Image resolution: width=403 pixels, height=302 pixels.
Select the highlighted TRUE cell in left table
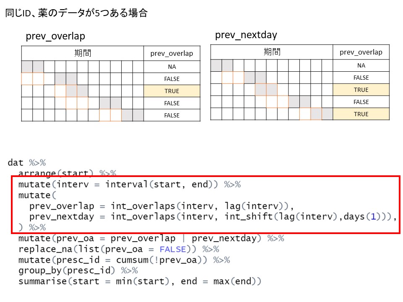tap(172, 91)
